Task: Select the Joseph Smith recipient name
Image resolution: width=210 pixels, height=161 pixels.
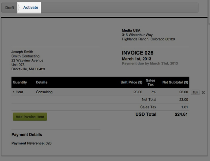Action: click(x=22, y=52)
